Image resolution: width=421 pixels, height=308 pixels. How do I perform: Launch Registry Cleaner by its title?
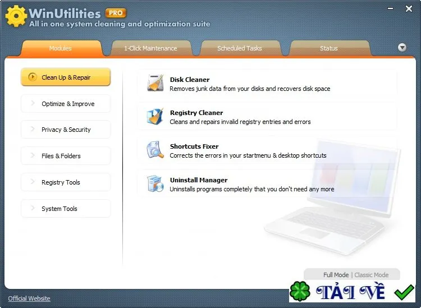196,113
